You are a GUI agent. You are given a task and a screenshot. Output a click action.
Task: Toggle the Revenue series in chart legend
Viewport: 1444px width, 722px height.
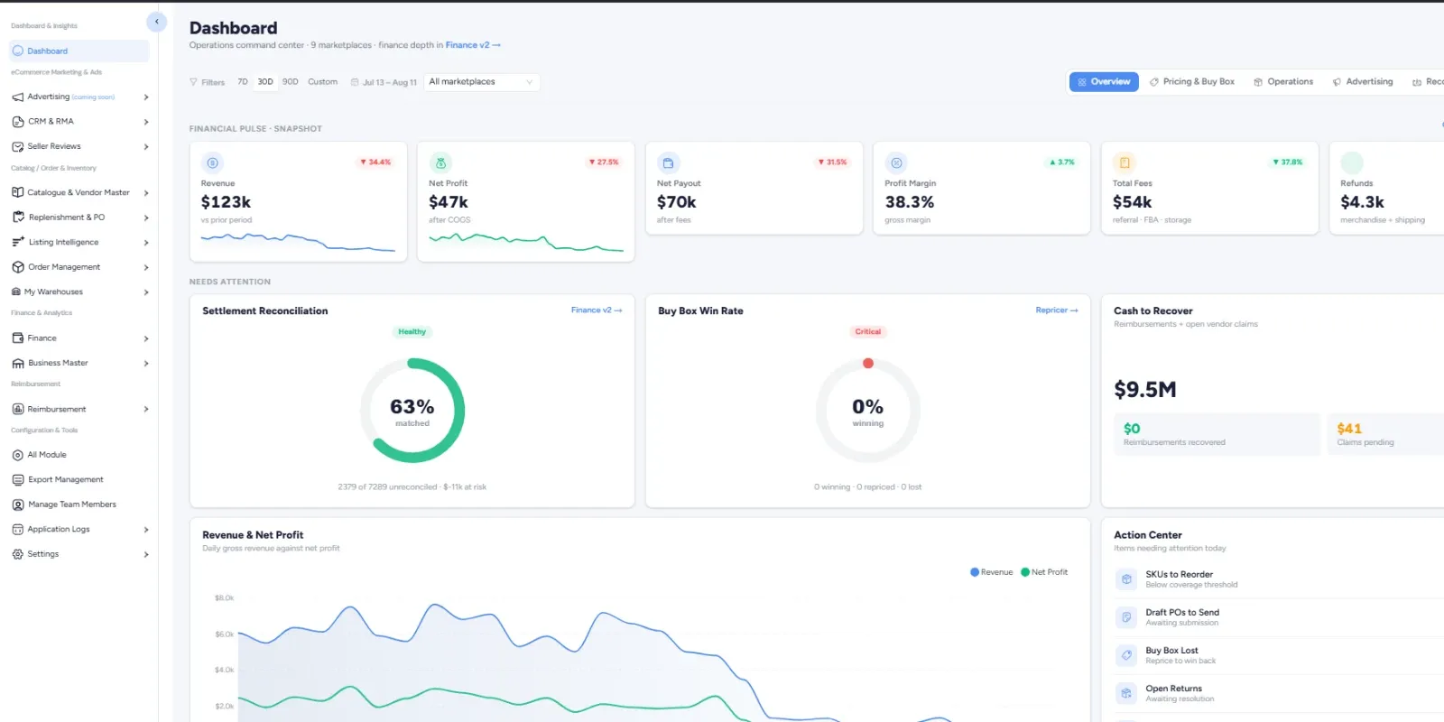click(x=992, y=572)
